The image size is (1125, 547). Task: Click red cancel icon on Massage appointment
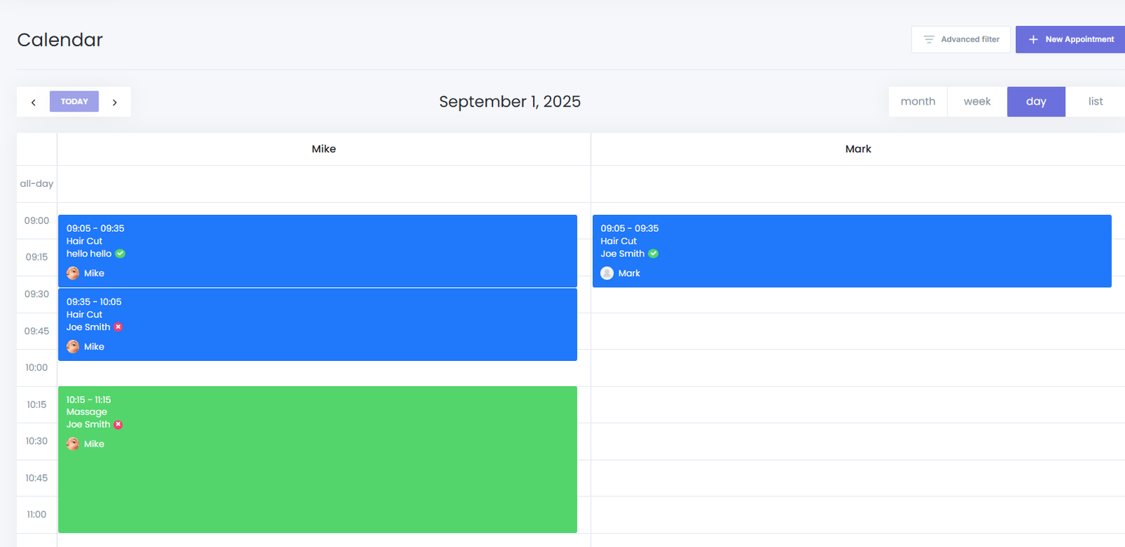click(x=118, y=424)
